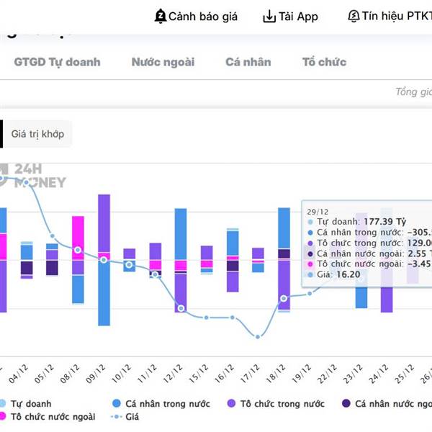
Task: Click the magenta bar segment at 08/12
Action: click(x=78, y=234)
